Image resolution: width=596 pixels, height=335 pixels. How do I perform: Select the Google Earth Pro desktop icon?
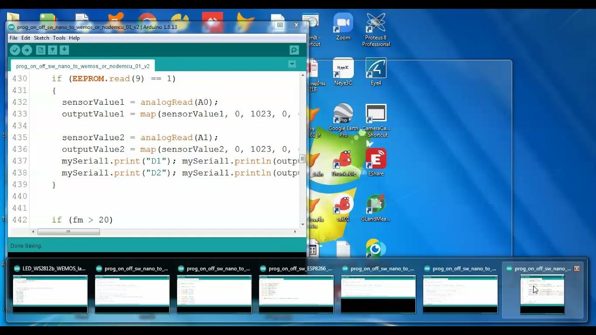(x=343, y=121)
